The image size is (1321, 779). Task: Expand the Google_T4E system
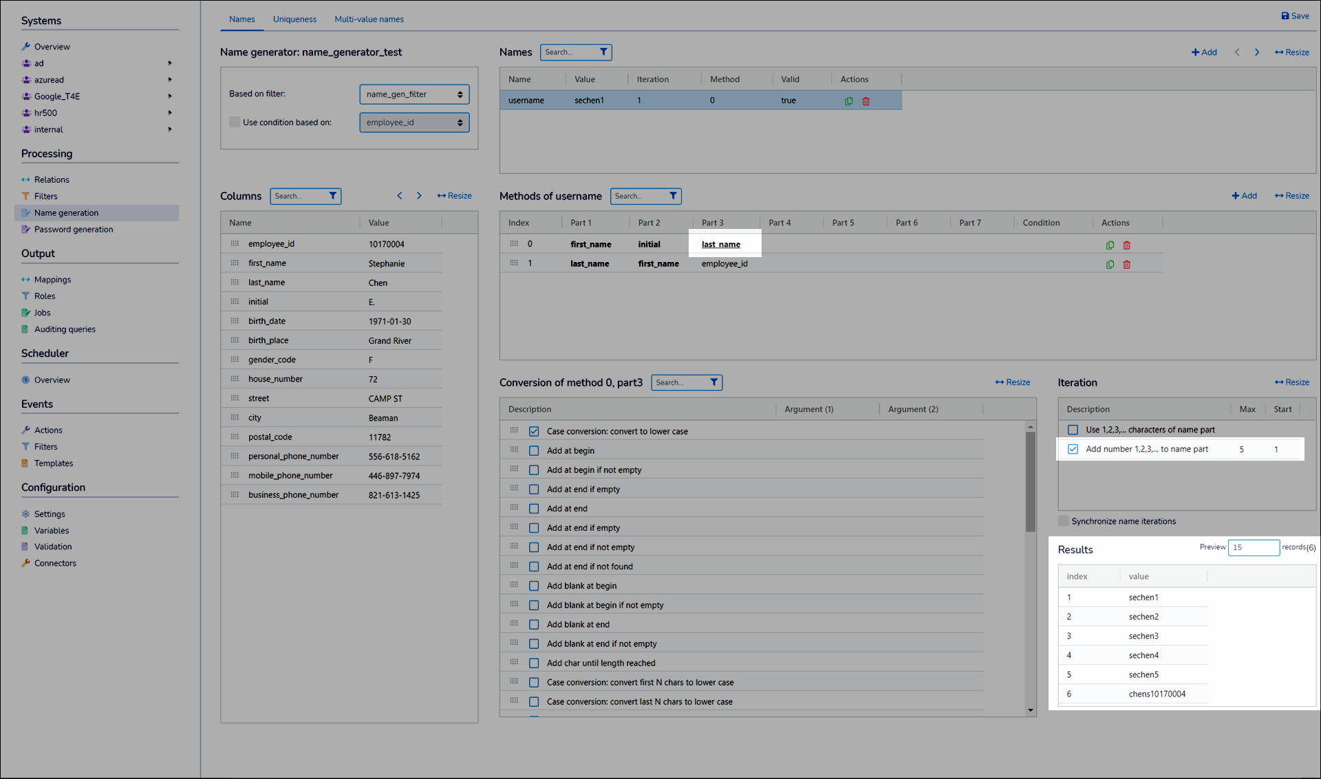(170, 96)
